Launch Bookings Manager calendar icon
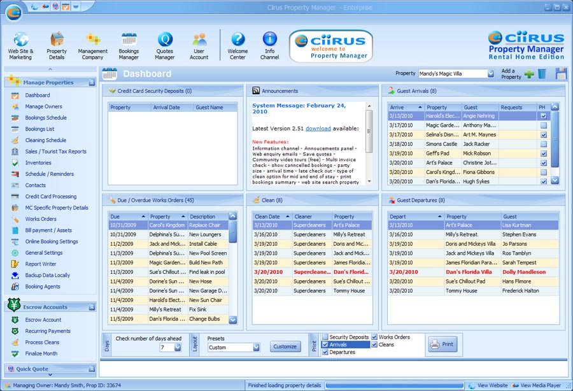This screenshot has height=391, width=573. [x=129, y=39]
